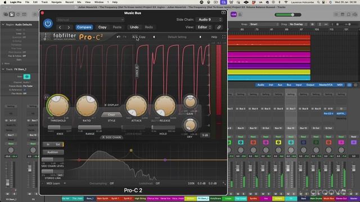360x202 pixels.
Task: Click the teal track icon in the inspector
Action: tap(27, 76)
